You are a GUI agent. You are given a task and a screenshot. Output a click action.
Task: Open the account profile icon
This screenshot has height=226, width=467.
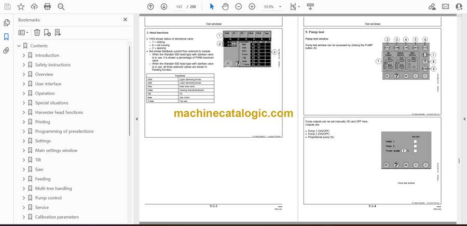pyautogui.click(x=459, y=7)
